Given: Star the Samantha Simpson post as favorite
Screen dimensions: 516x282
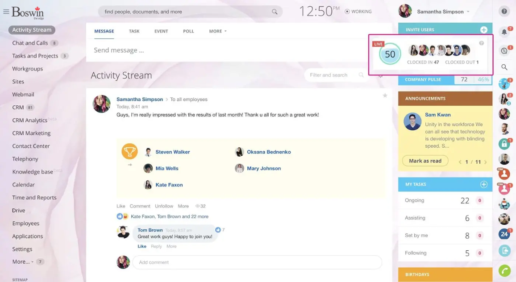Looking at the screenshot, I should coord(385,95).
